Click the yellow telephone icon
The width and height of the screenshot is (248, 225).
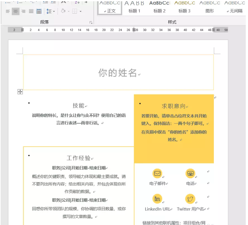pyautogui.click(x=190, y=174)
